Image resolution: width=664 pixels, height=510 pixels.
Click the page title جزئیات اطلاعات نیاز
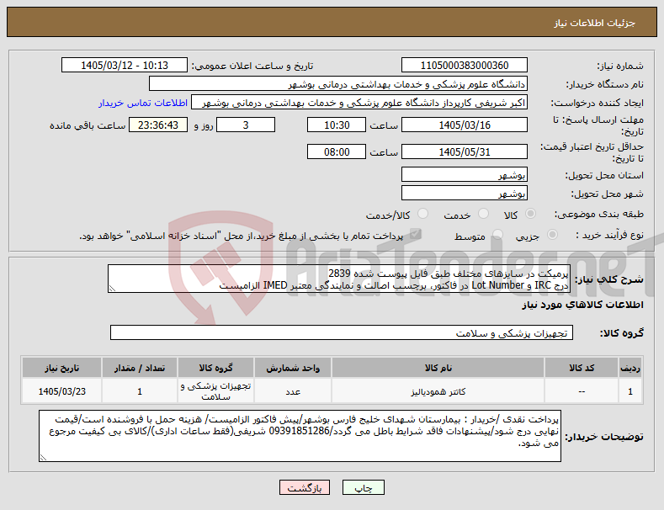[x=594, y=23]
